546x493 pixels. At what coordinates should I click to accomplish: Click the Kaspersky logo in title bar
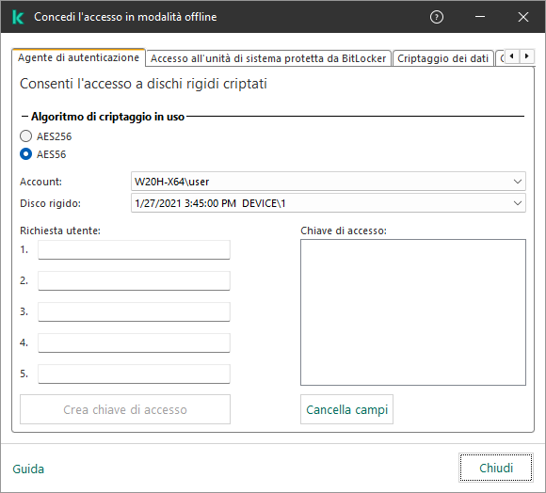pyautogui.click(x=18, y=17)
